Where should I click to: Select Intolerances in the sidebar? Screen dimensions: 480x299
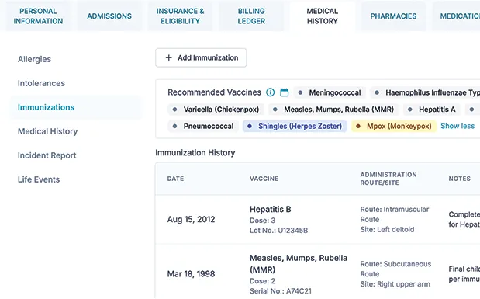(41, 83)
